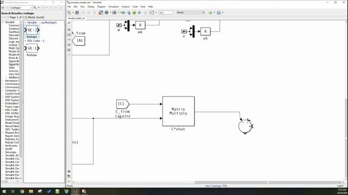
Task: Open the Simulation Data Inspector icon
Action: (152, 12)
